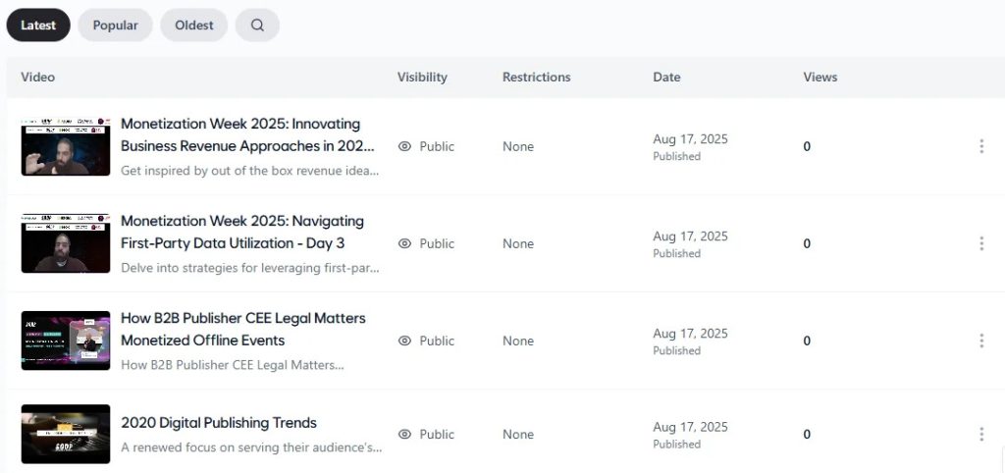
Task: Open kebab menu for CEE Legal Matters video
Action: [x=981, y=341]
